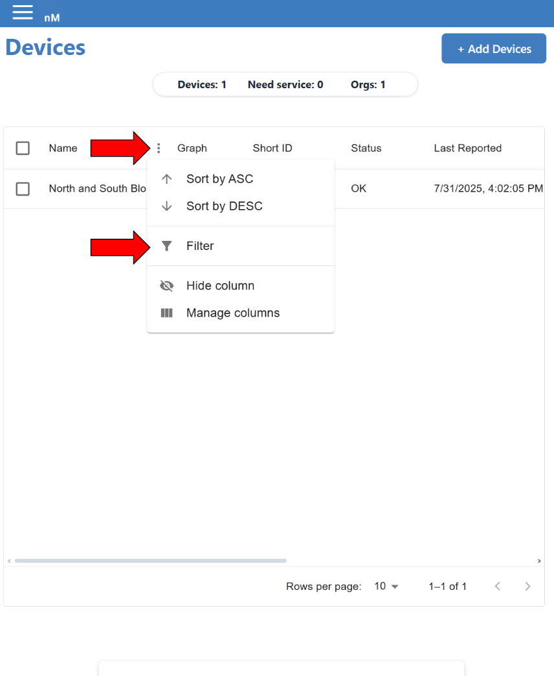Click the funnel filter icon
Image resolution: width=554 pixels, height=676 pixels.
pos(167,246)
